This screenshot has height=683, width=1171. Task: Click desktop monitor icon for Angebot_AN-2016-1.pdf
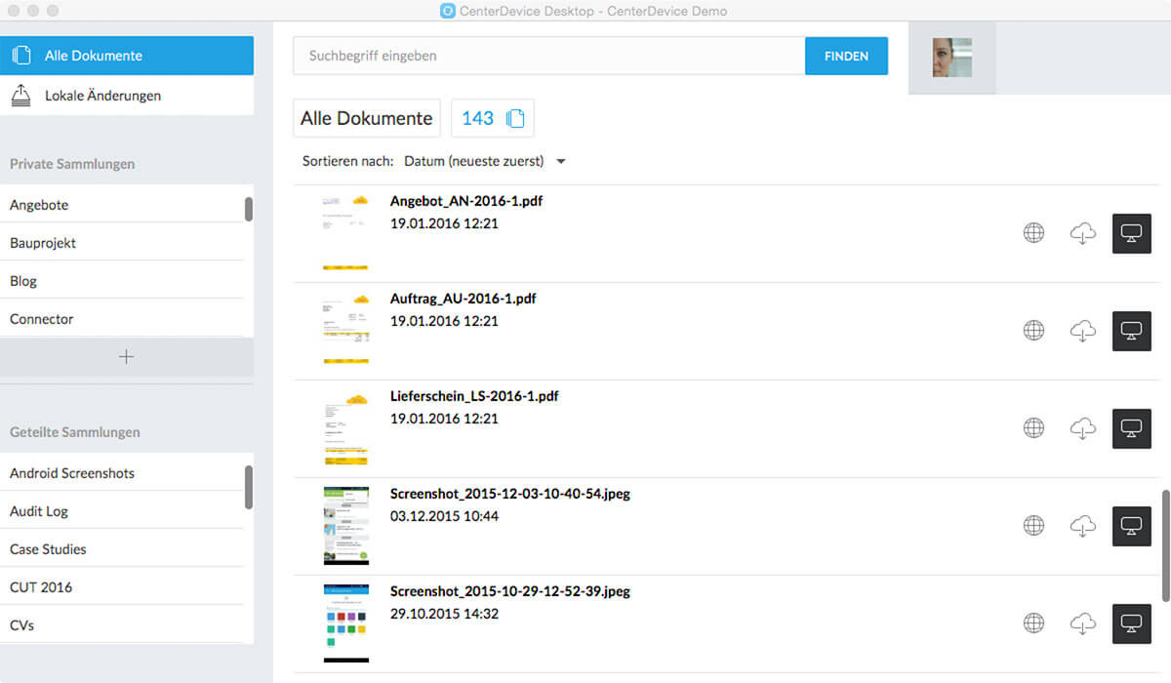coord(1132,233)
